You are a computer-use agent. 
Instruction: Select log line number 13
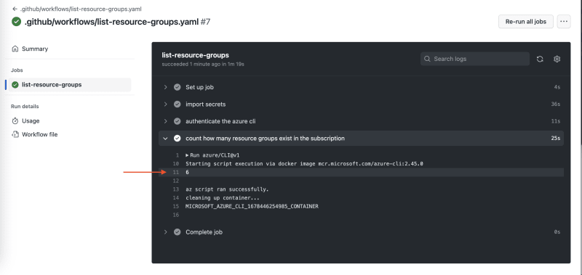175,189
